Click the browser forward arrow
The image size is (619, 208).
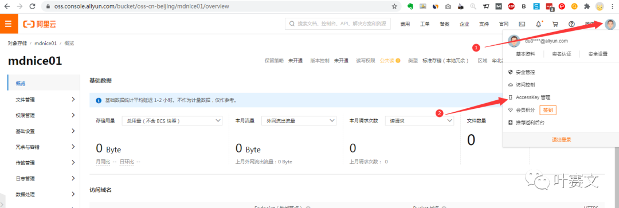(x=19, y=6)
